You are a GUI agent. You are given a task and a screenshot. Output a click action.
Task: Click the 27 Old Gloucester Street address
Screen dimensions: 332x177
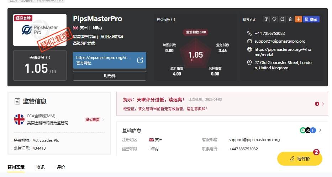coord(283,65)
